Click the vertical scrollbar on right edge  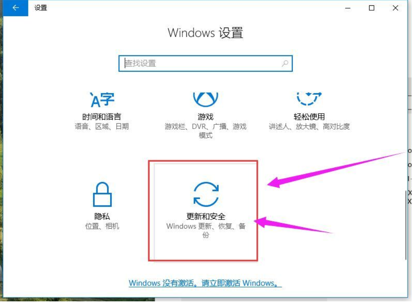click(406, 225)
